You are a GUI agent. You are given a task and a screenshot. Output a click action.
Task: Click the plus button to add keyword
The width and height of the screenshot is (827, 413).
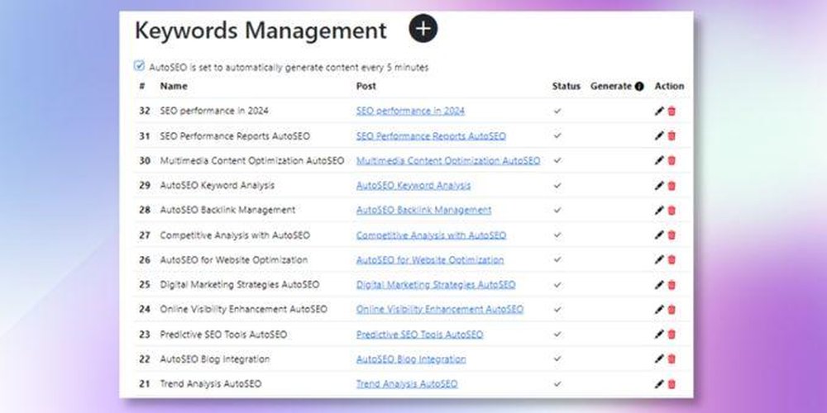pyautogui.click(x=423, y=28)
